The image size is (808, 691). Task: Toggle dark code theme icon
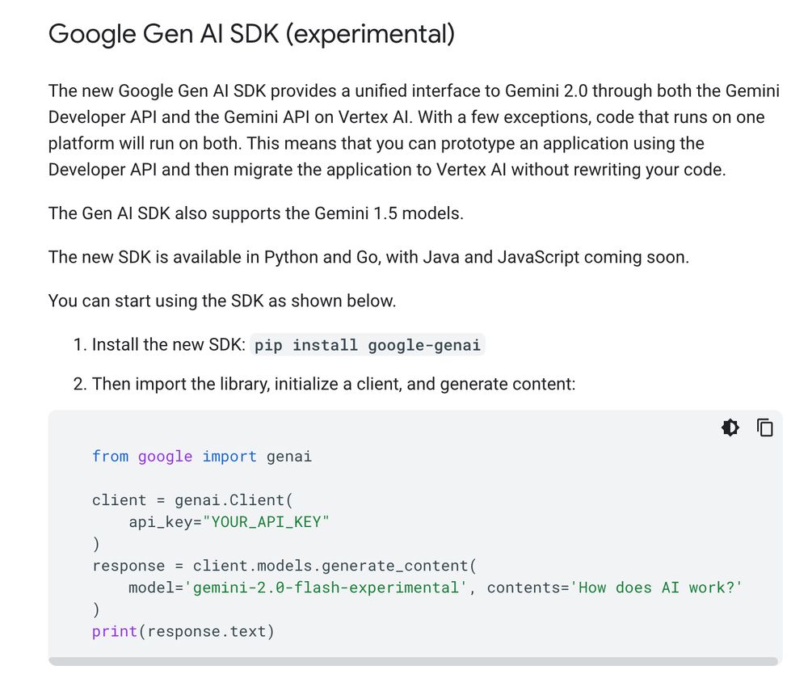730,428
